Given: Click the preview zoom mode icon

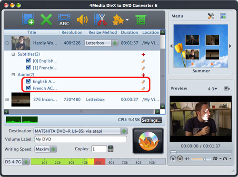Looking at the screenshot, I should tap(215, 158).
